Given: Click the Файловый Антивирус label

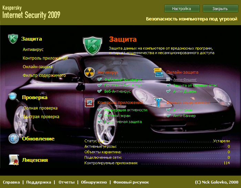Looking at the screenshot, I should coord(123,80).
